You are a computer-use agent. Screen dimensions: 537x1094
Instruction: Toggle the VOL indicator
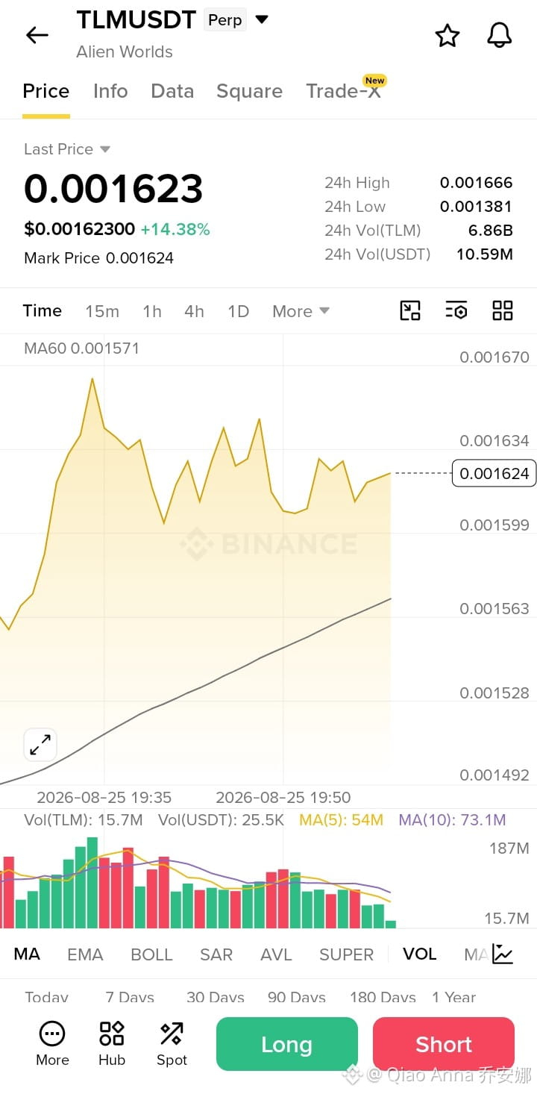420,954
